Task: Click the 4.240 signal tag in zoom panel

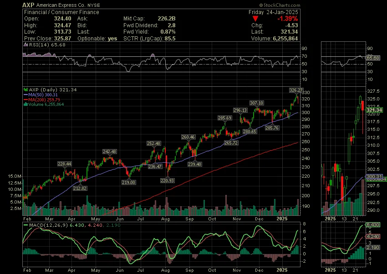Action: 373,237
